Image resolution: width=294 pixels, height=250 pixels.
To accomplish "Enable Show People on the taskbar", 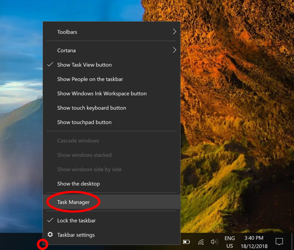I will 90,79.
